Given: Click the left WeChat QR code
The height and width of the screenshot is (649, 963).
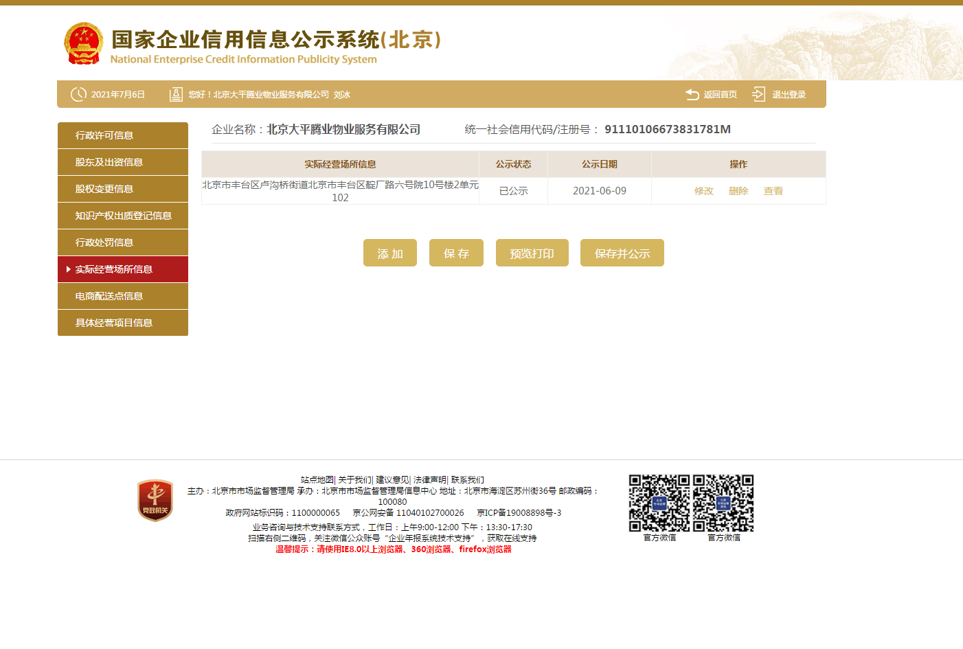Looking at the screenshot, I should pyautogui.click(x=659, y=503).
